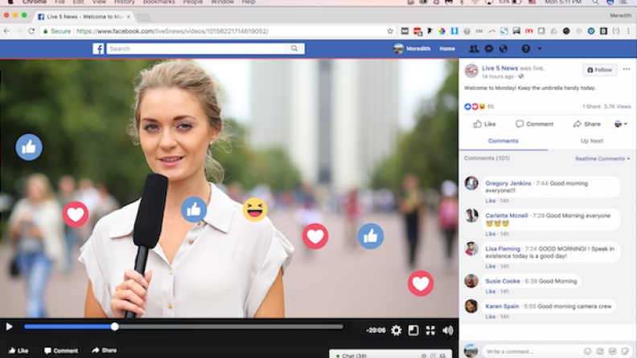
Task: Click Share below the video player
Action: (x=104, y=350)
